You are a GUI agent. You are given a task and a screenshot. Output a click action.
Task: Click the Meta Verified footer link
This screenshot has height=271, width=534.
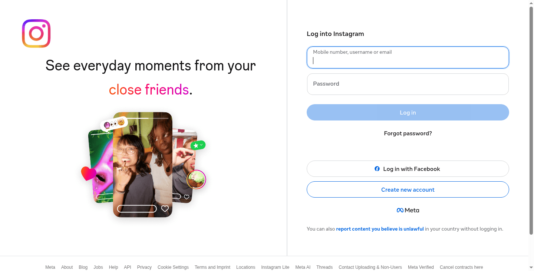point(421,267)
